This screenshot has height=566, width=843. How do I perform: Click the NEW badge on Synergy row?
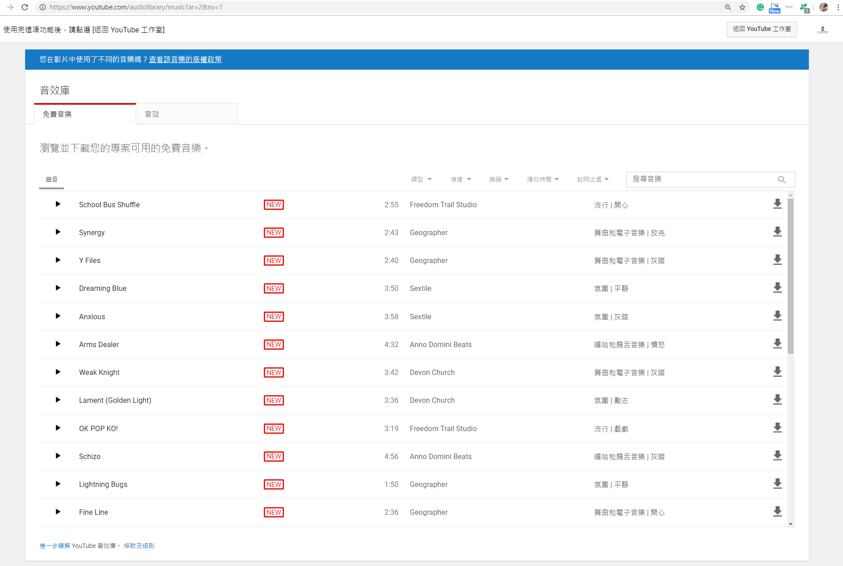(x=274, y=232)
